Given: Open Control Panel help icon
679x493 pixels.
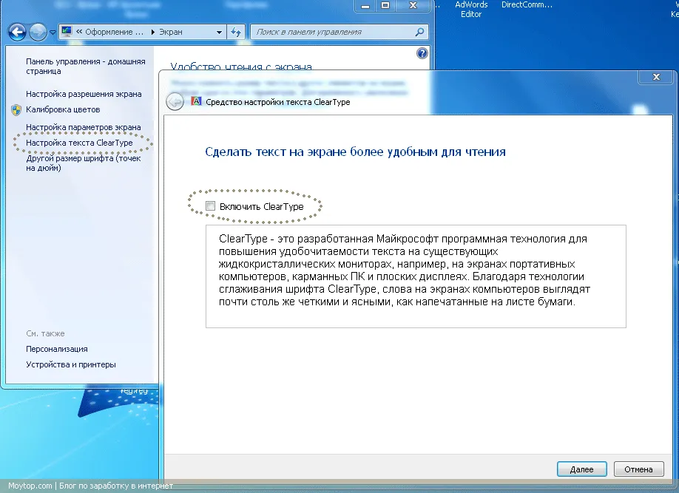Looking at the screenshot, I should pyautogui.click(x=422, y=53).
